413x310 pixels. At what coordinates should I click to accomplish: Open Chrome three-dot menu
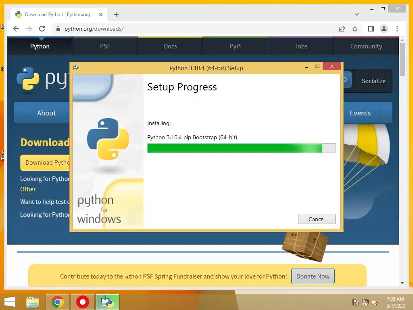(397, 29)
